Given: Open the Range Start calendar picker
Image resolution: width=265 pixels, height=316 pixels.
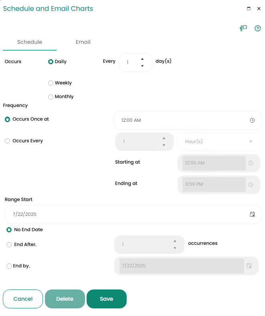Looking at the screenshot, I should [x=252, y=214].
